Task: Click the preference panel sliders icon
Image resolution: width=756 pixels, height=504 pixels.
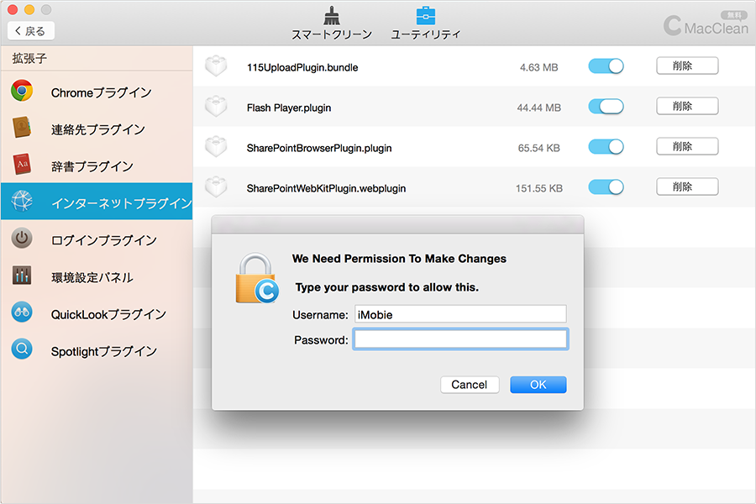Action: tap(22, 275)
